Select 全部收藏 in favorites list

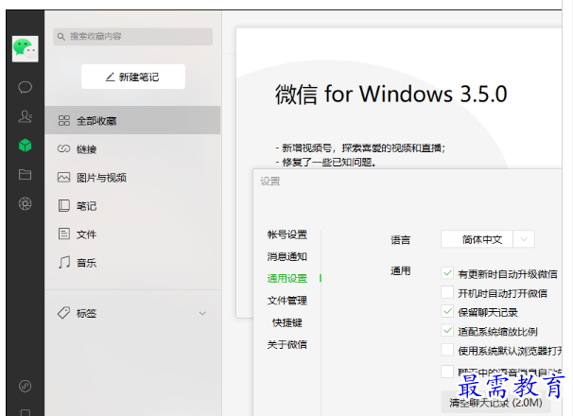(132, 120)
